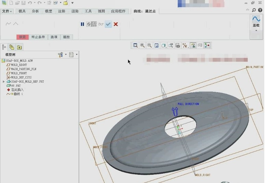
Task: Click the zoom in magnifier
Action: (142, 46)
